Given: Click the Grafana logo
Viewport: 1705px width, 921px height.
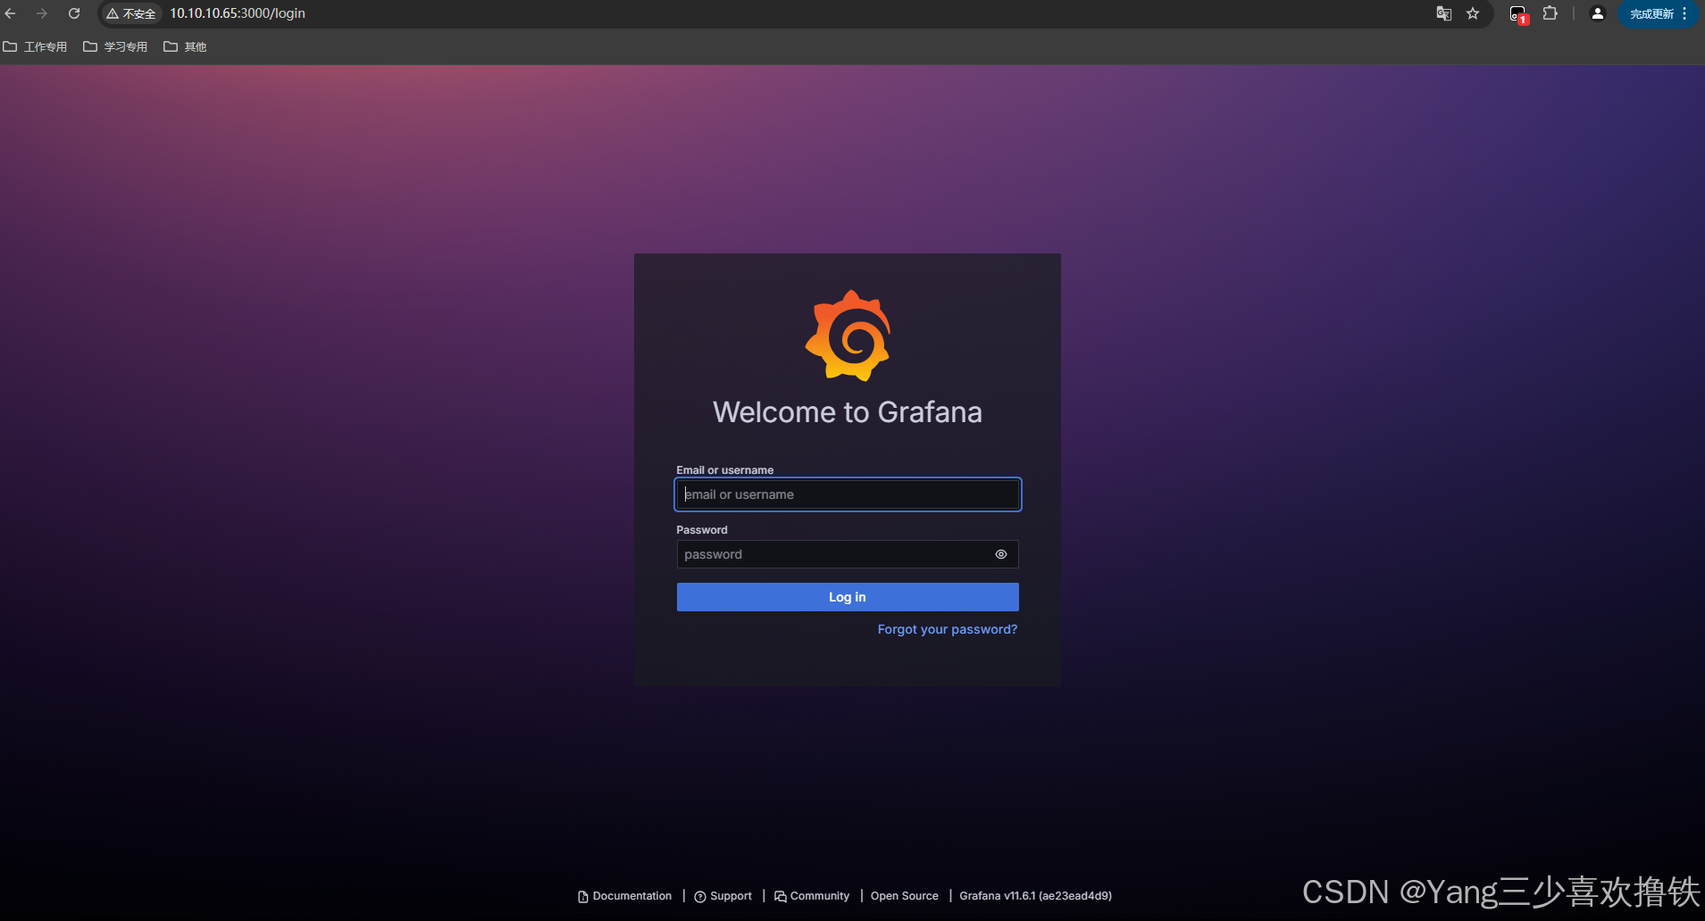Looking at the screenshot, I should (848, 336).
